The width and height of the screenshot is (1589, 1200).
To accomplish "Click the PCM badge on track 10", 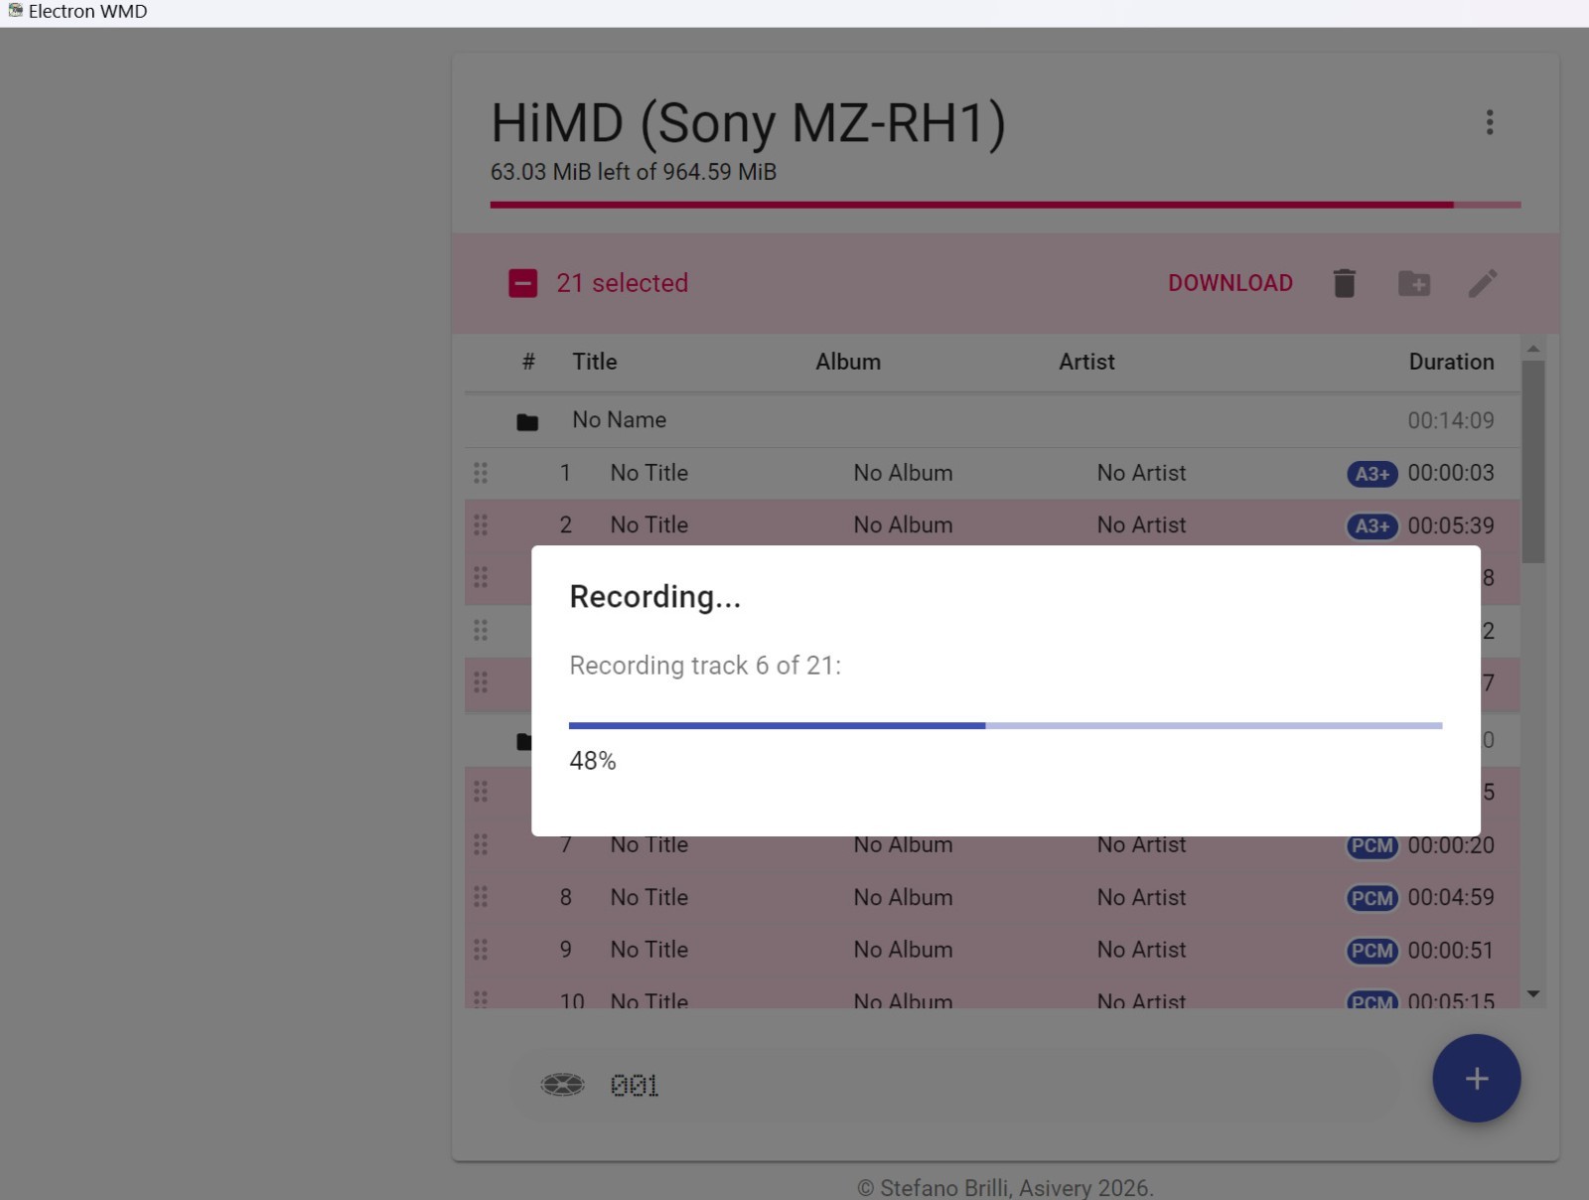I will [x=1372, y=1000].
